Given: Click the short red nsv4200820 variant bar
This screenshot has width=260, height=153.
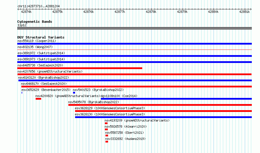Looking at the screenshot, I should click(x=38, y=99).
